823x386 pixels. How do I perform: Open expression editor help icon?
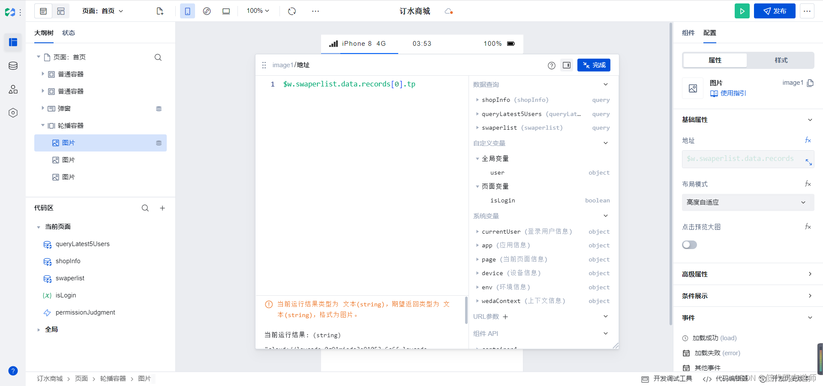pos(552,65)
